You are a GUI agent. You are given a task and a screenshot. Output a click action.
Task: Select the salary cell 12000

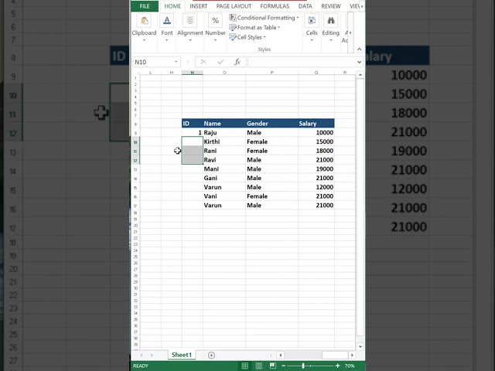(x=316, y=187)
